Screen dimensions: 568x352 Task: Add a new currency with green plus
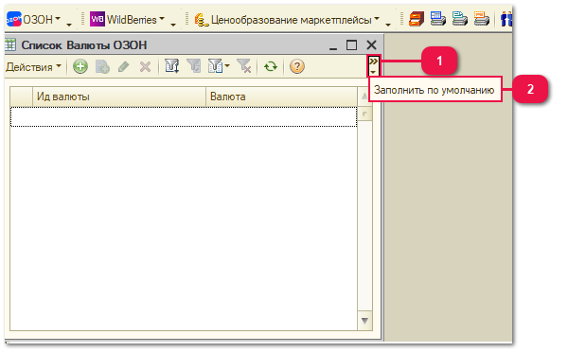point(80,66)
